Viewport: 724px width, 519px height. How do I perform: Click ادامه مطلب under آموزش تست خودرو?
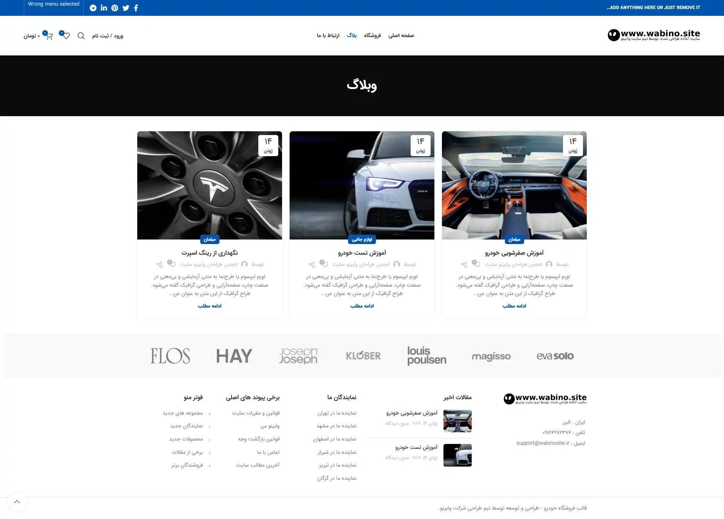[362, 306]
